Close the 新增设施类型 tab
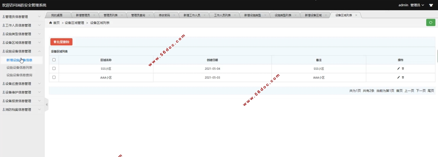438x157 pixels. point(265,15)
